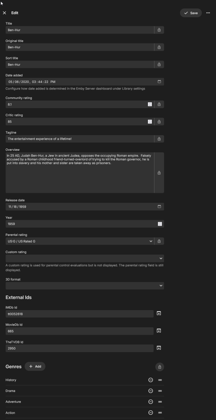Save the metadata changes
This screenshot has width=216, height=420.
[191, 13]
